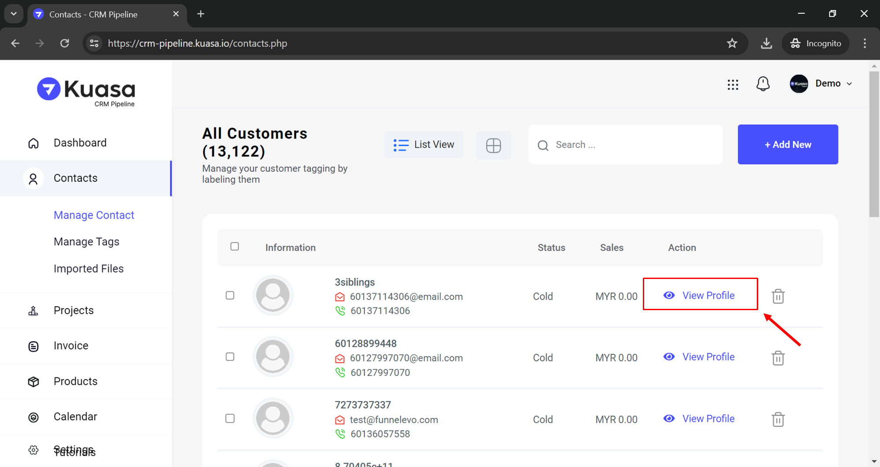880x467 pixels.
Task: Click the notification bell icon
Action: 763,83
